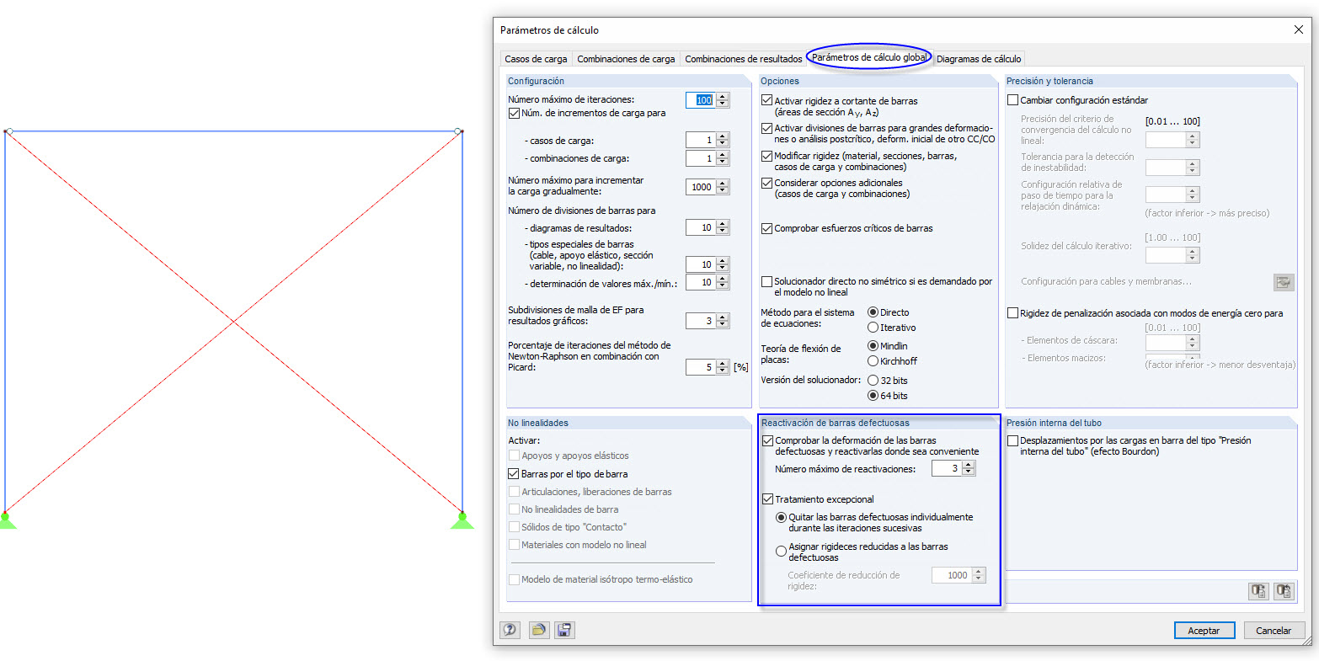1319x661 pixels.
Task: Click the Cancelar button
Action: [1274, 630]
